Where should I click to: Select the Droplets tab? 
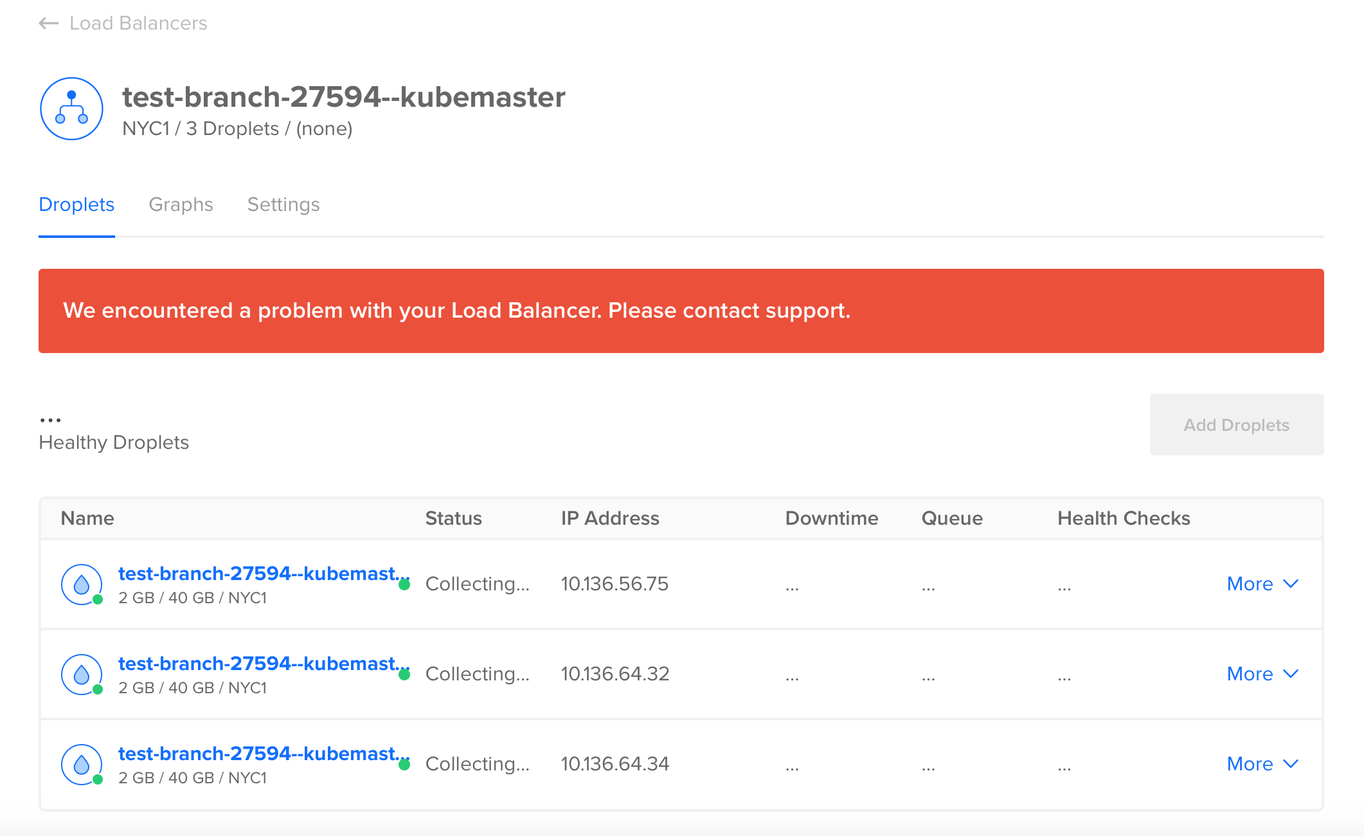76,204
